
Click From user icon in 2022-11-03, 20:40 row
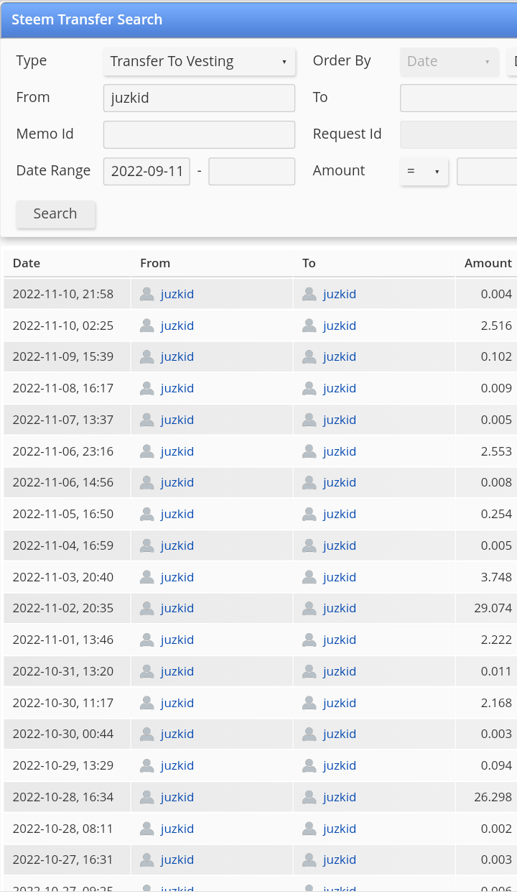click(x=147, y=577)
